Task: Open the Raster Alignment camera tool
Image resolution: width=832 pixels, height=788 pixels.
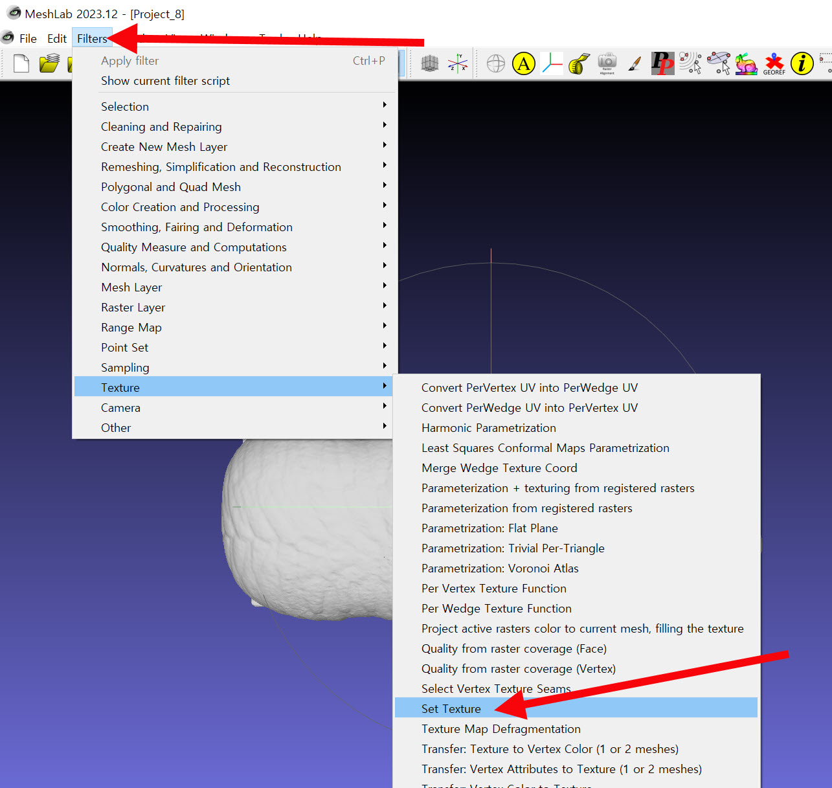Action: coord(607,63)
